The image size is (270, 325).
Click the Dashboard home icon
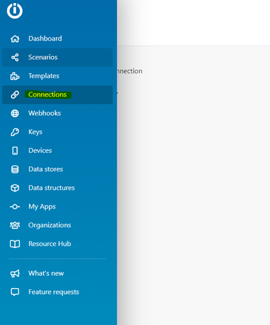15,39
